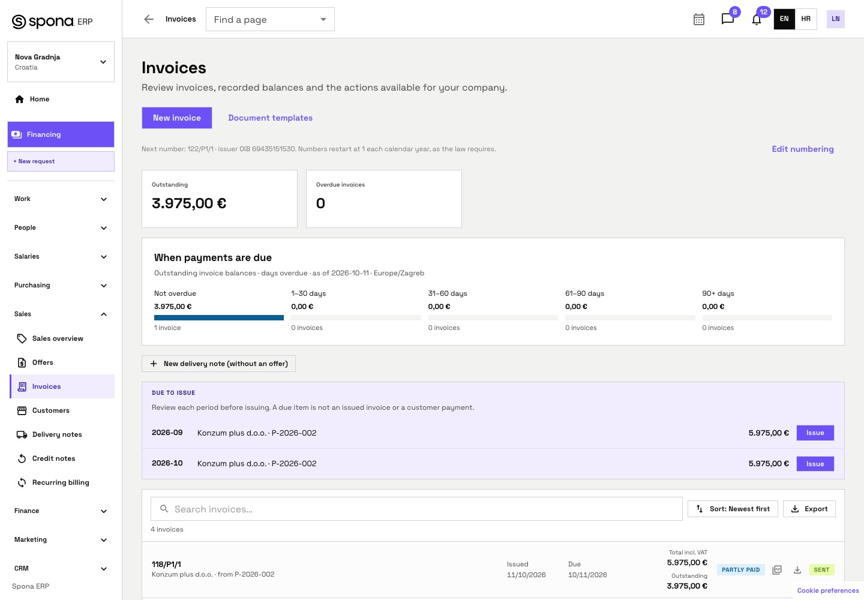
Task: Expand the CRM section in the sidebar
Action: tap(61, 568)
